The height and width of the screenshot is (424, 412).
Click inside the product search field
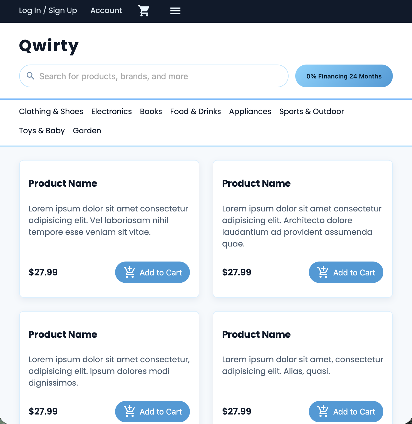(153, 76)
